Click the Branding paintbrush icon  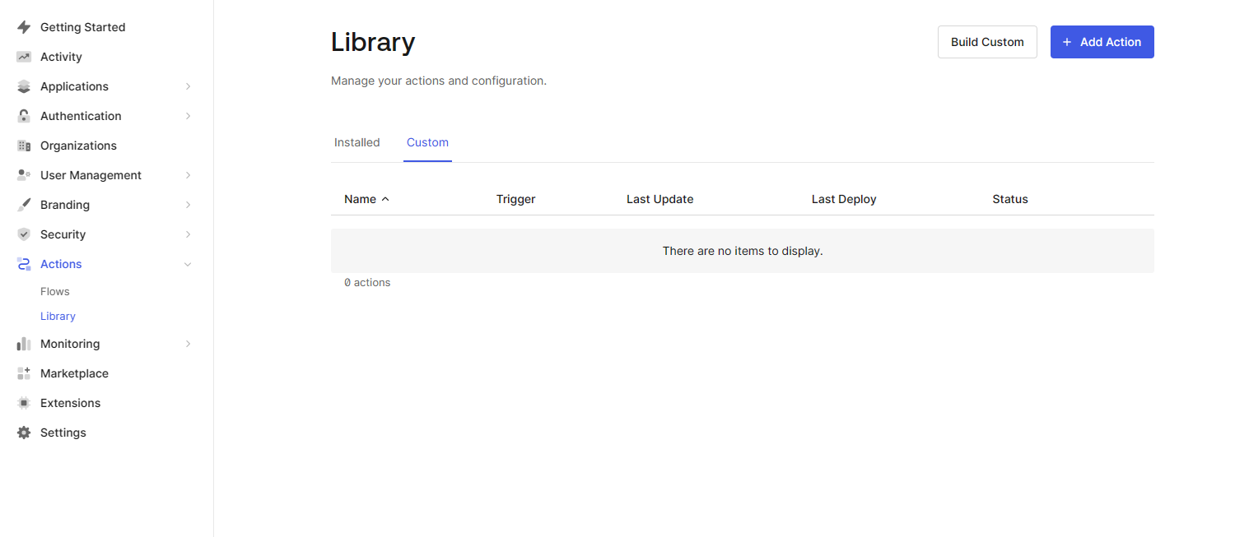pyautogui.click(x=24, y=205)
